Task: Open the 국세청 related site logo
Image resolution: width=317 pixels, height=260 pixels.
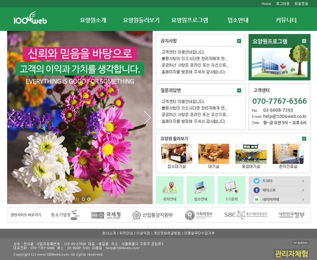Action: [x=106, y=215]
